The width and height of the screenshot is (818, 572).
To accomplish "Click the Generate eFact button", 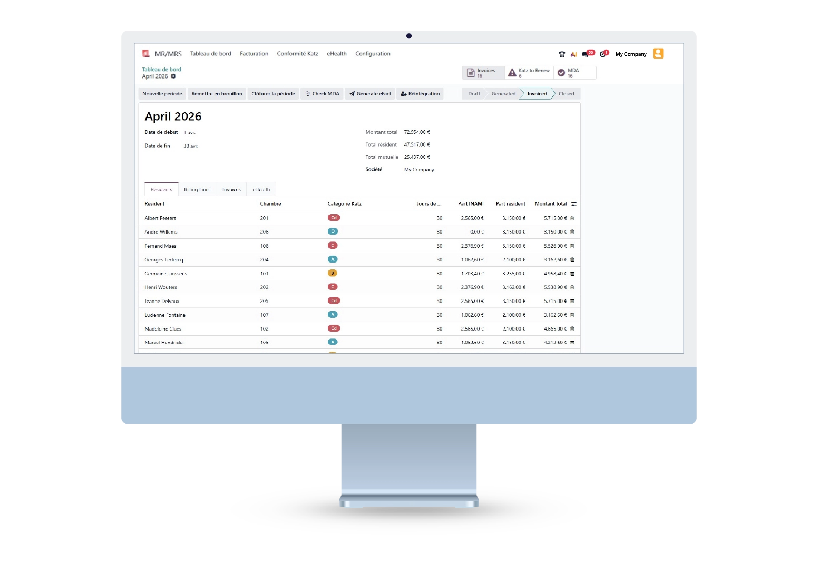I will (370, 94).
